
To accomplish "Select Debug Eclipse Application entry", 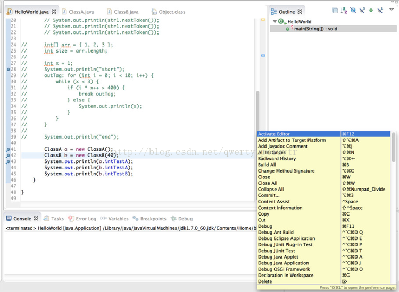I will [323, 238].
